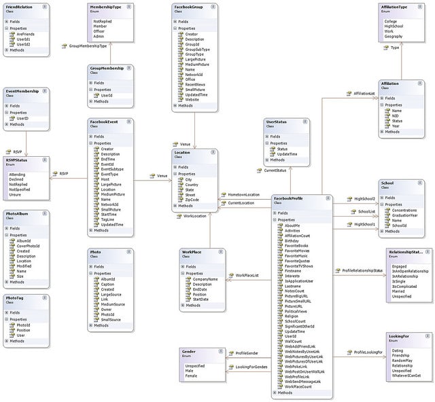Select the MediumSource property in Photo
The image size is (435, 402).
pyautogui.click(x=113, y=304)
